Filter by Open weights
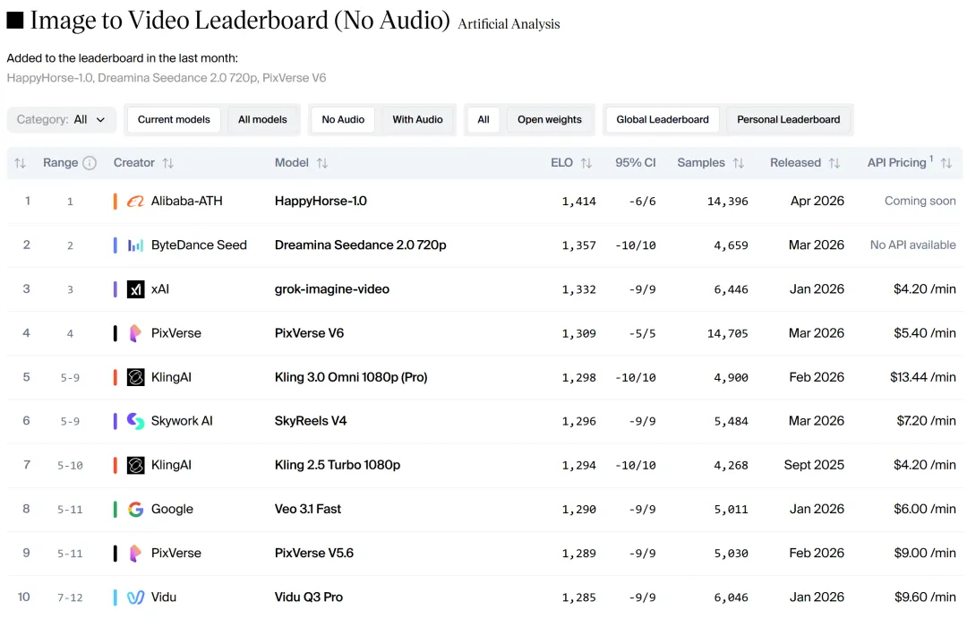This screenshot has width=967, height=619. coord(550,120)
